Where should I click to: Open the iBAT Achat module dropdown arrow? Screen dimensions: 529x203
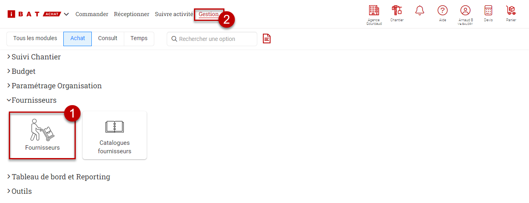point(66,14)
